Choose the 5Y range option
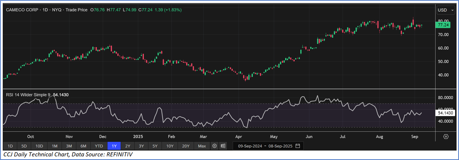459x160 pixels. click(x=155, y=146)
